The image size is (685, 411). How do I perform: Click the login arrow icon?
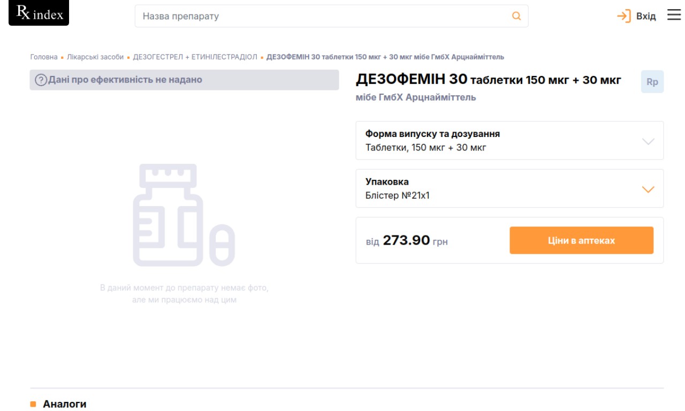click(624, 16)
